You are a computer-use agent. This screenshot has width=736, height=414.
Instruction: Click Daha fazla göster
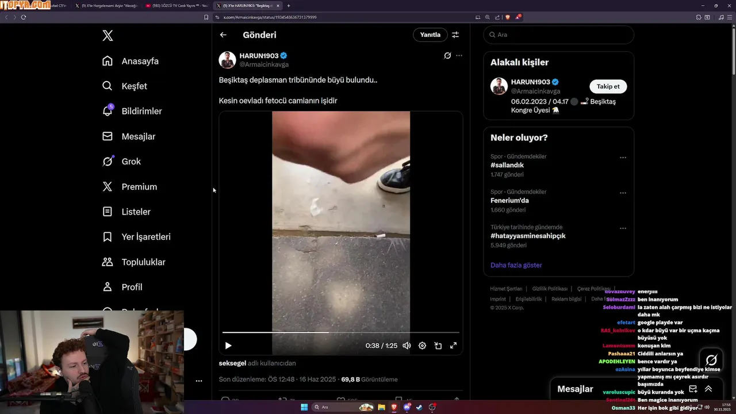tap(516, 265)
